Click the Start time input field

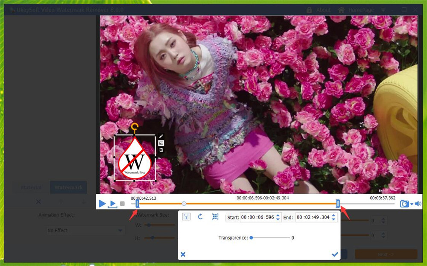pyautogui.click(x=257, y=217)
